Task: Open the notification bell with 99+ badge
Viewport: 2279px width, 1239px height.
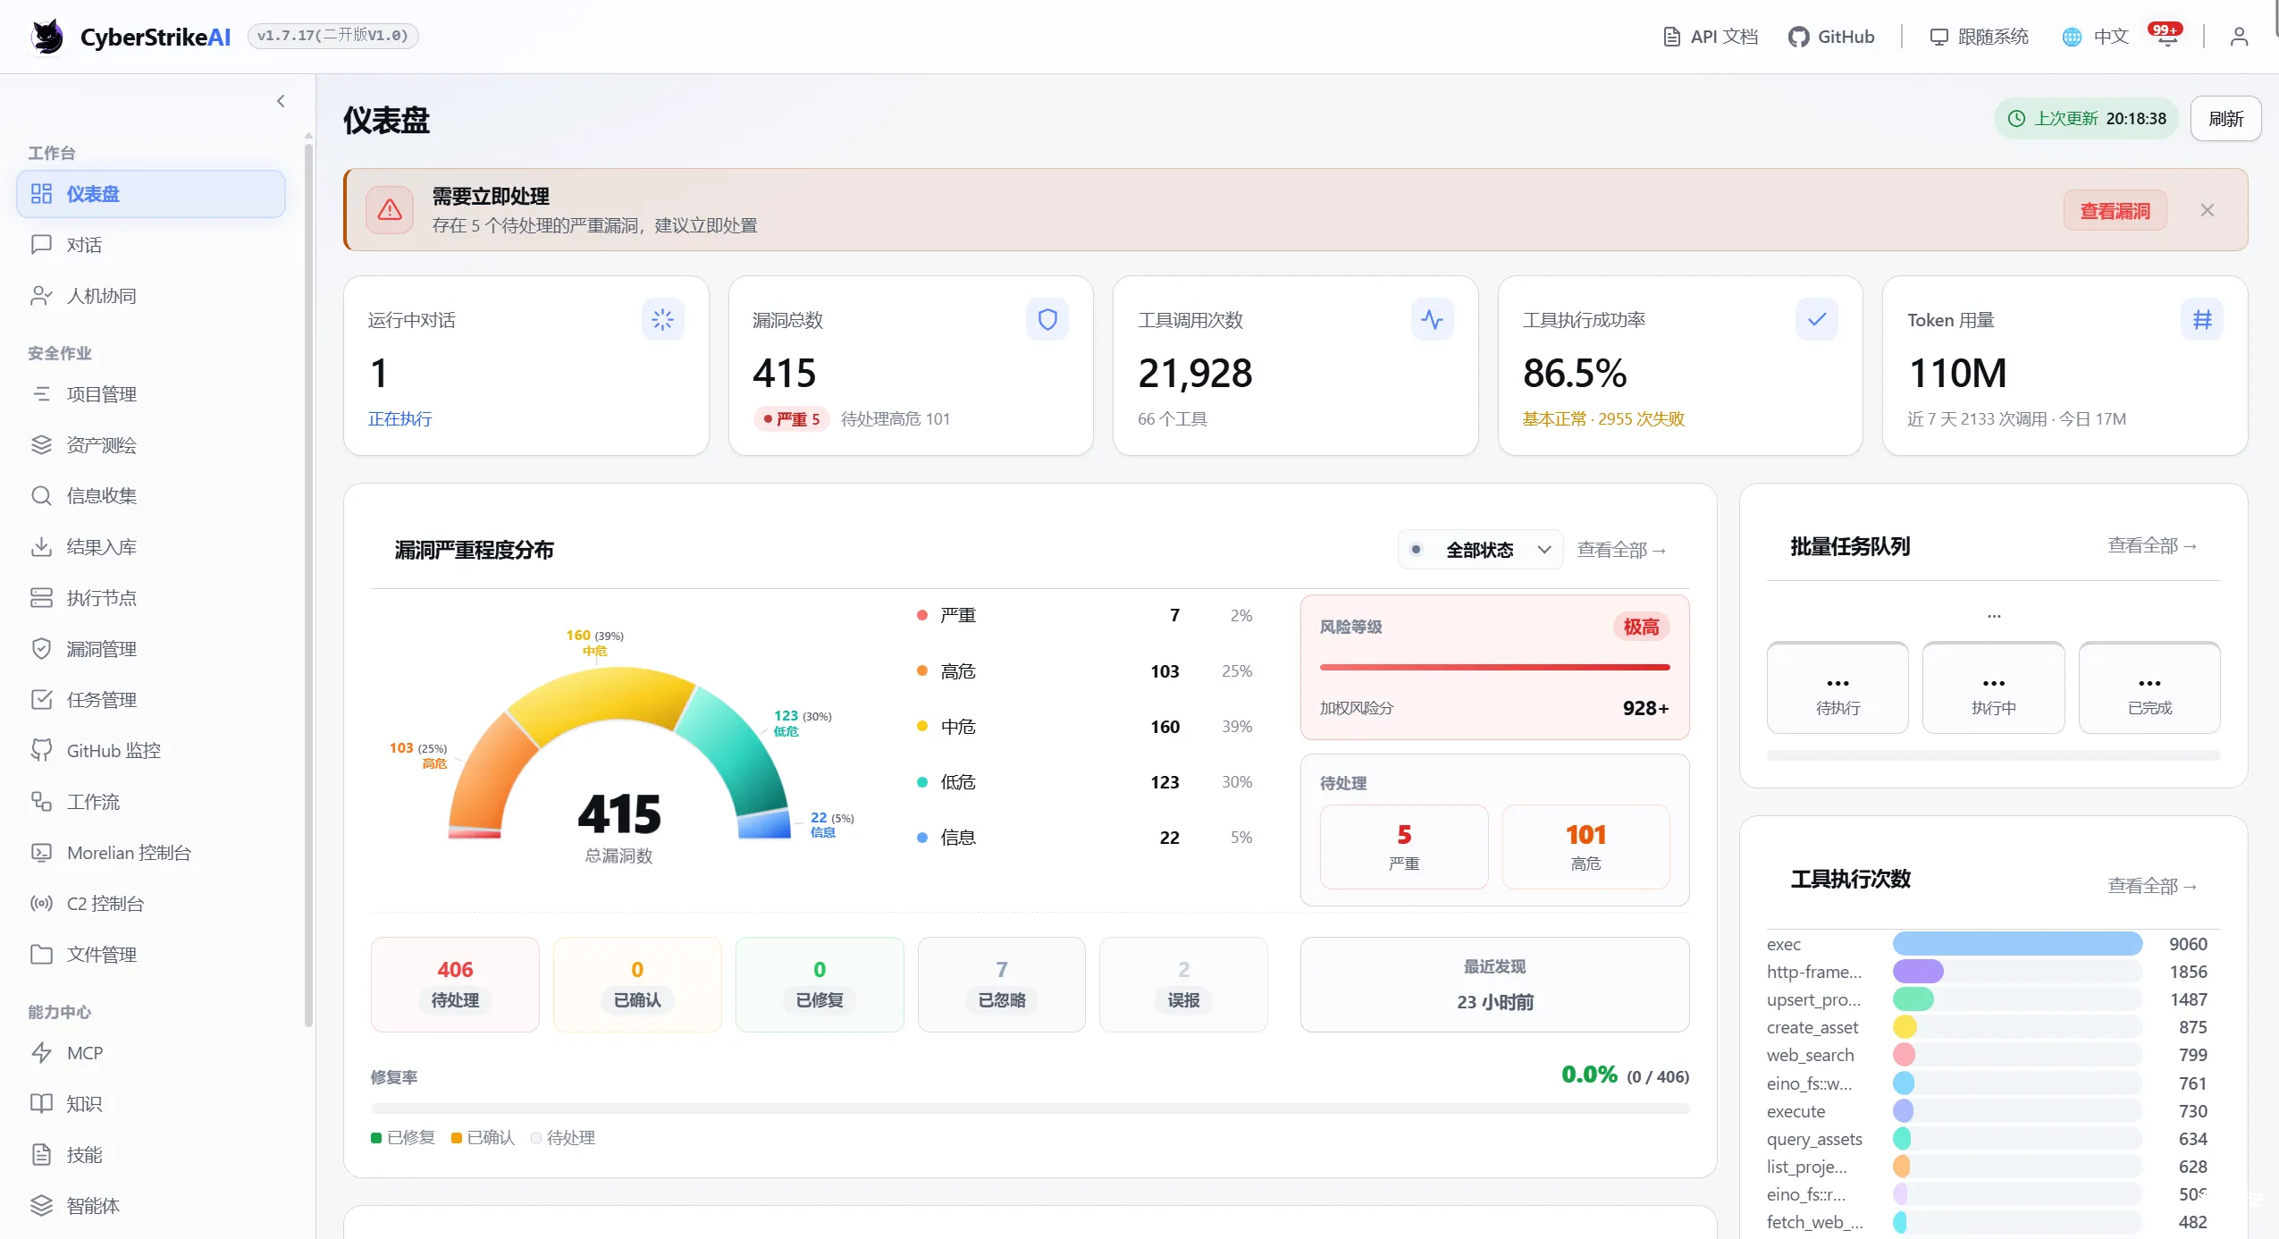Action: tap(2167, 37)
